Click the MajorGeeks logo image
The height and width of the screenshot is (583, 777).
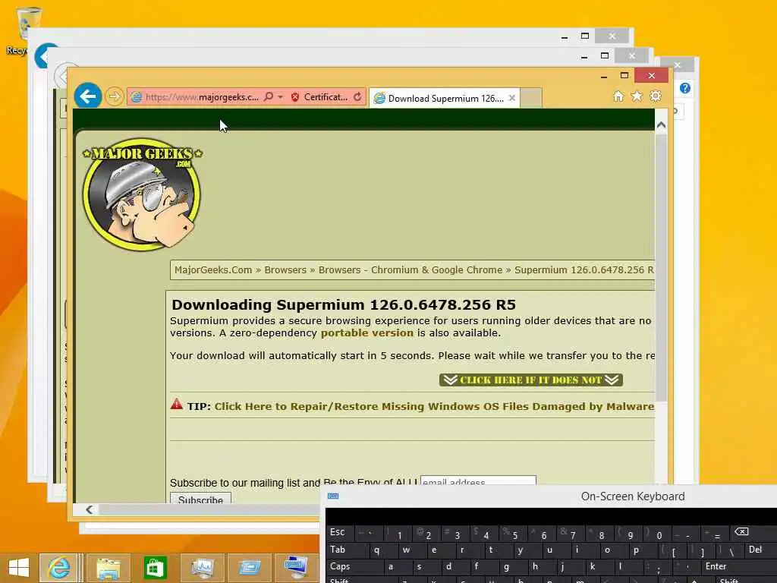coord(142,194)
